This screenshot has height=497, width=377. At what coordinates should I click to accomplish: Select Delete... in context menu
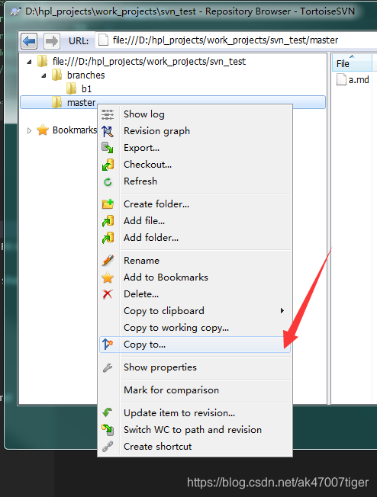195,294
